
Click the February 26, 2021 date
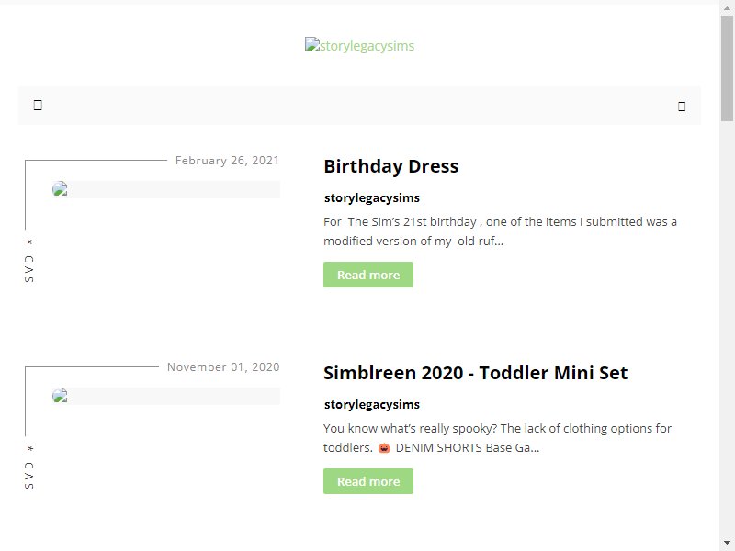227,161
